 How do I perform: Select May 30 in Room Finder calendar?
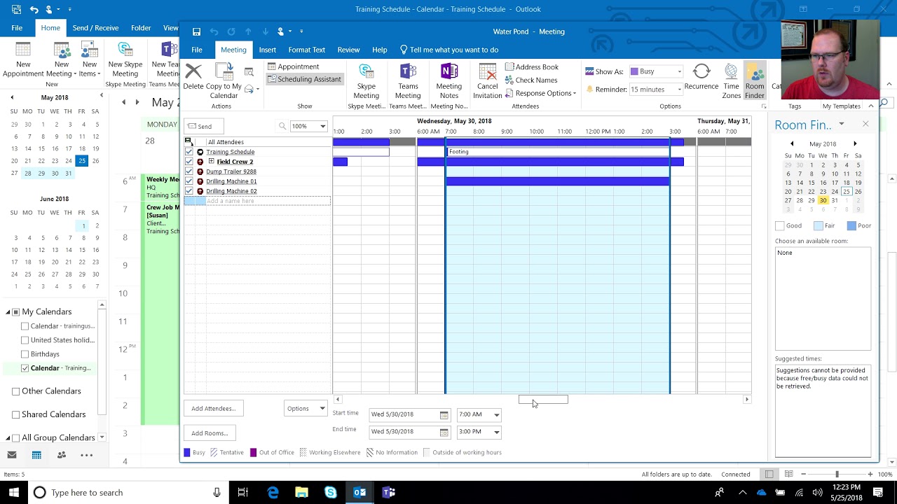823,200
